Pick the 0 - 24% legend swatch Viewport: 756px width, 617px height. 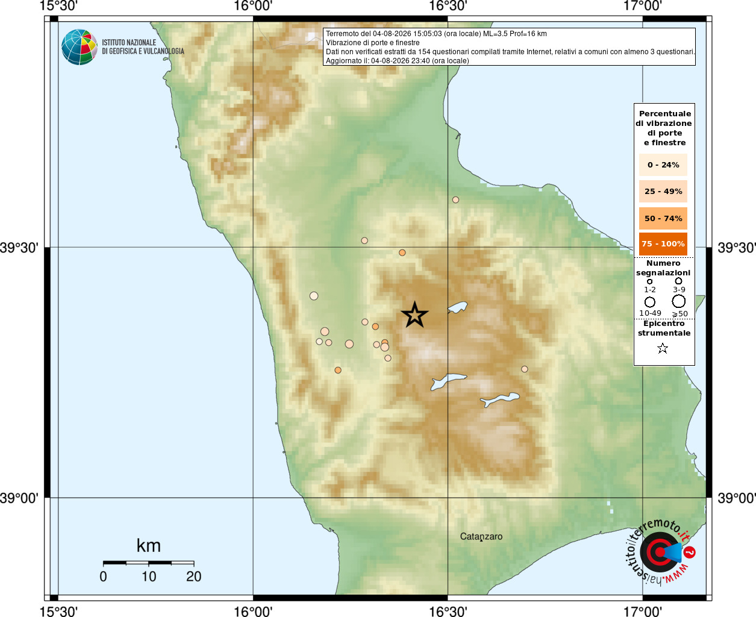click(663, 165)
